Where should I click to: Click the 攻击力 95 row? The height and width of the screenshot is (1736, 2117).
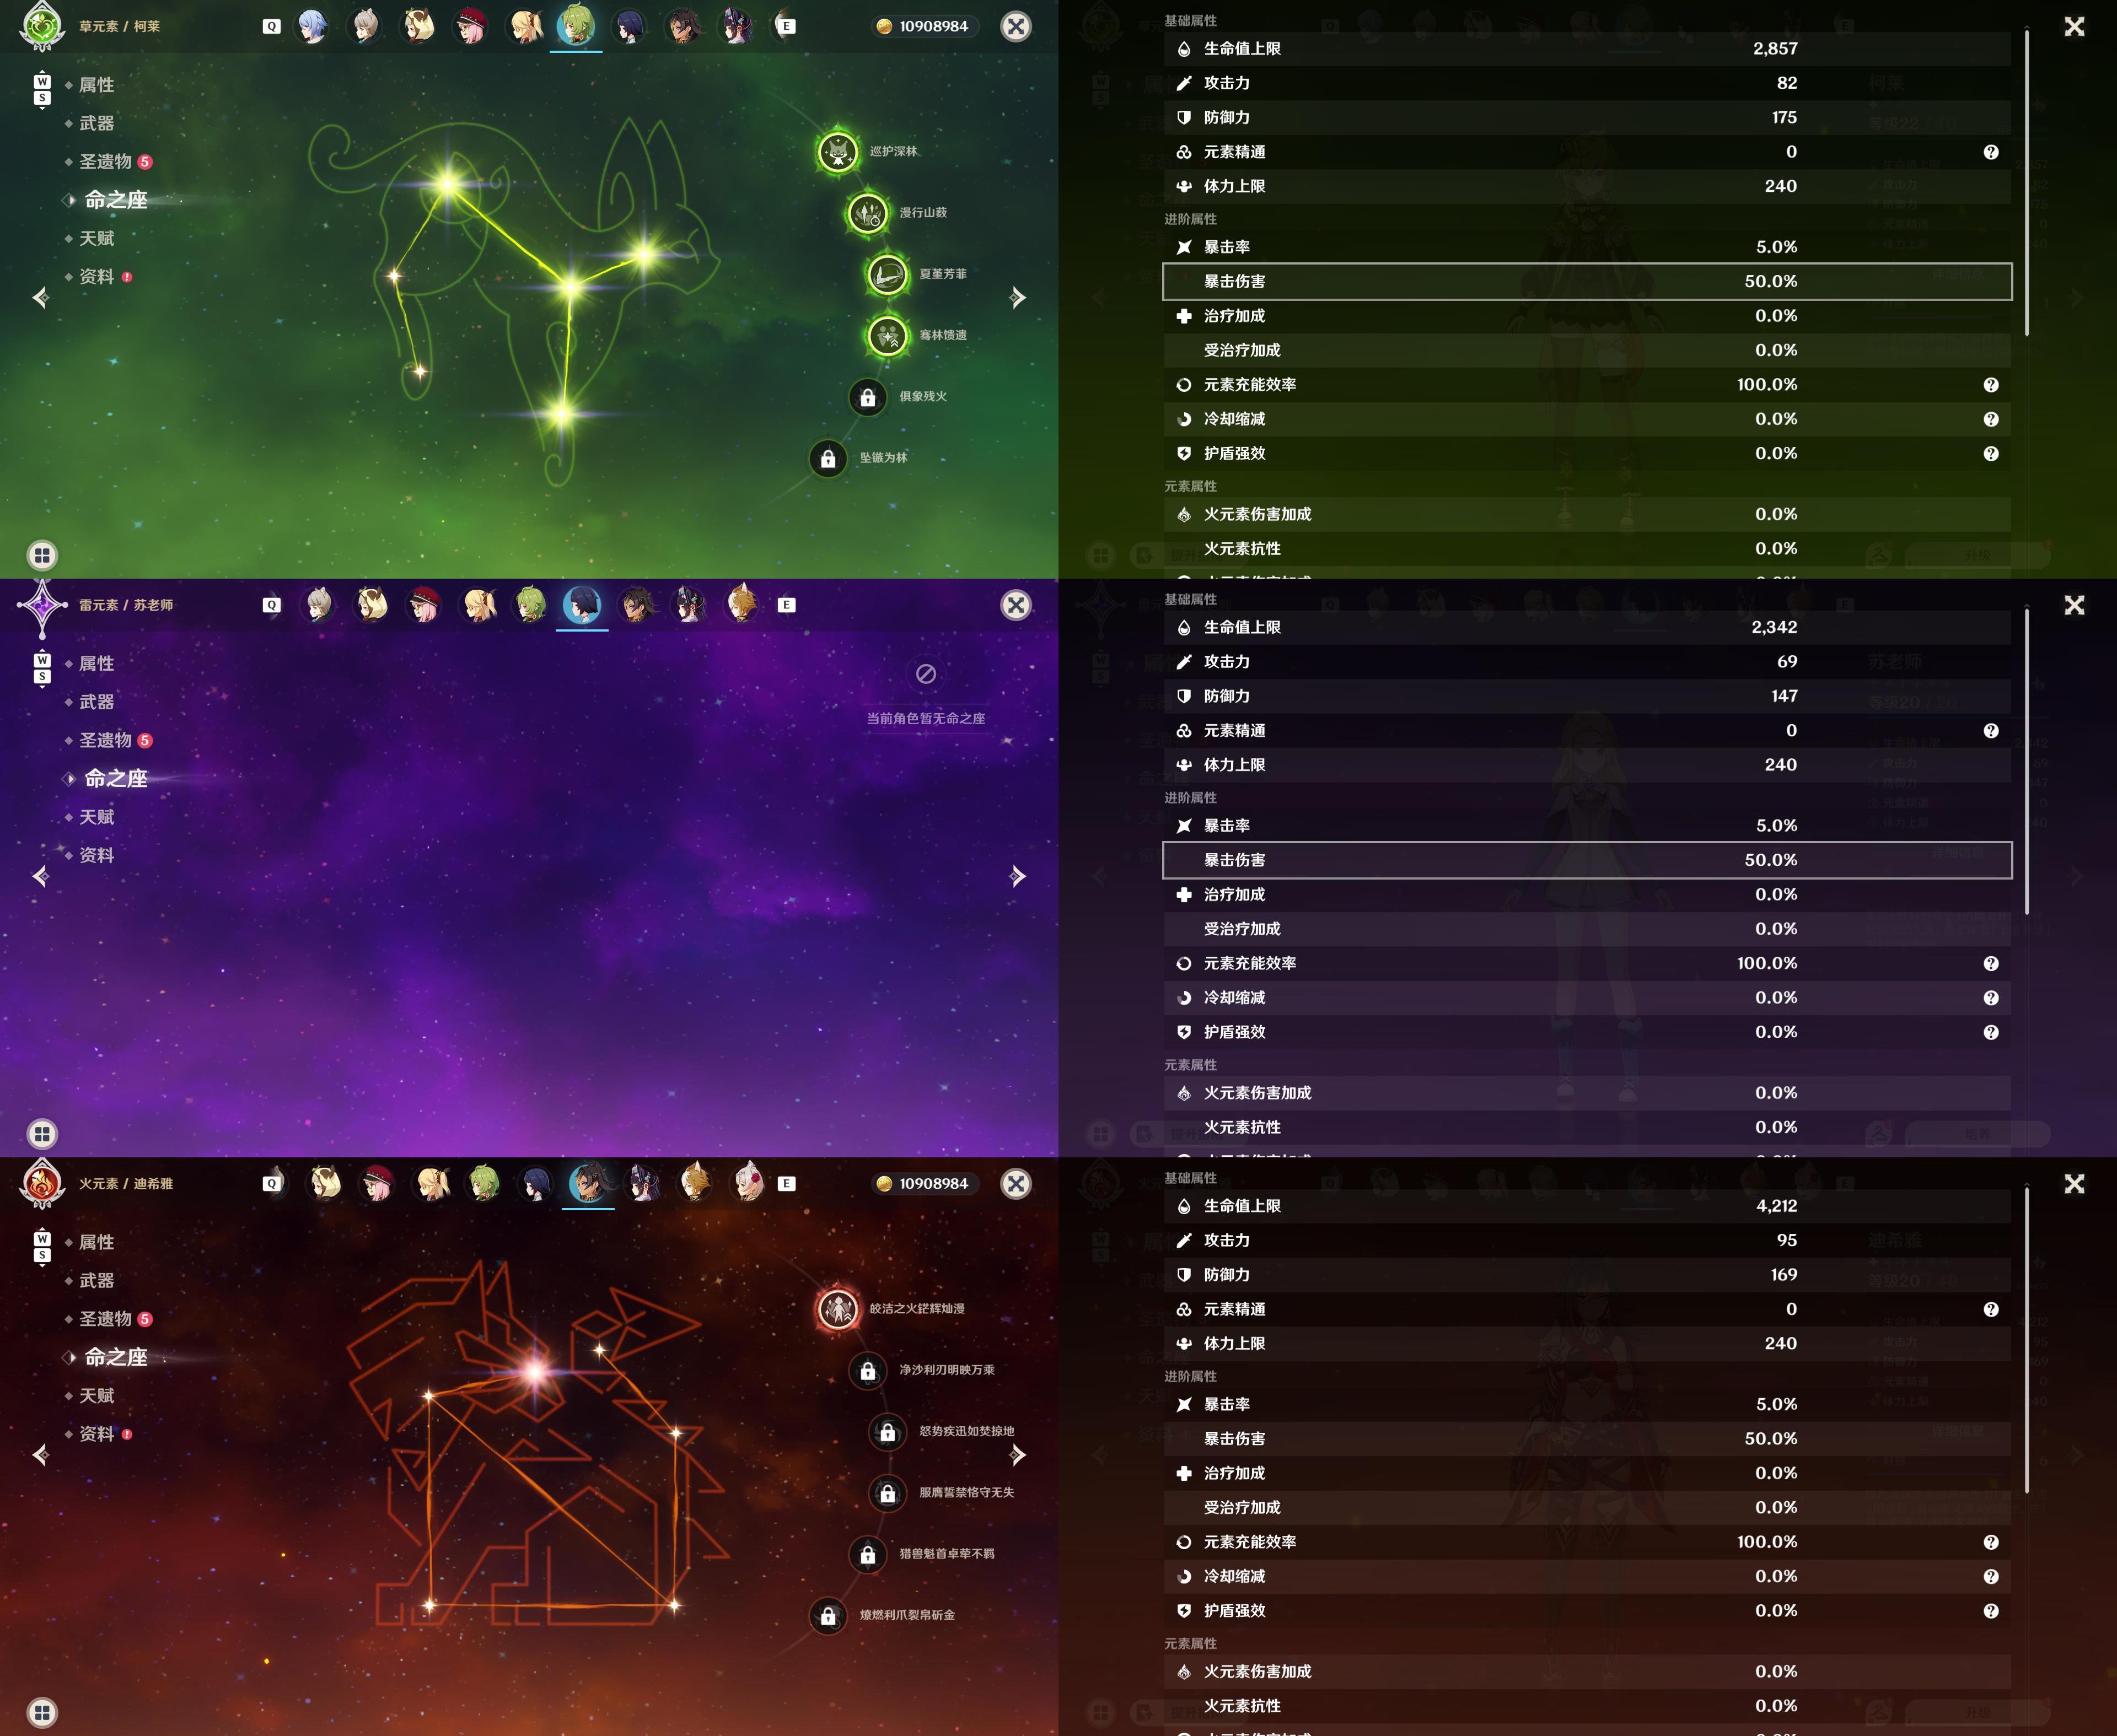[1587, 1241]
